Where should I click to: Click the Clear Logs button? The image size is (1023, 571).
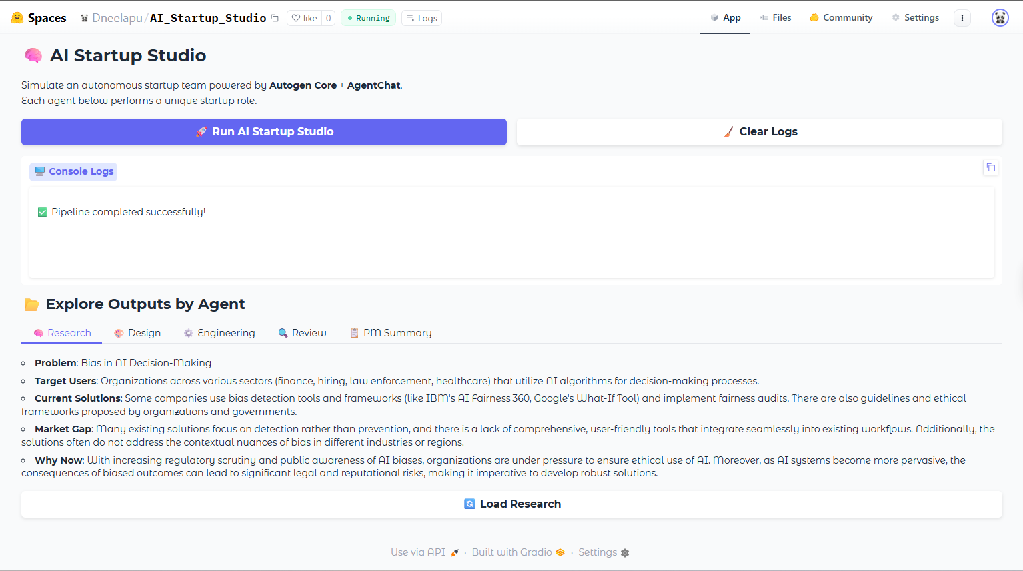point(759,132)
